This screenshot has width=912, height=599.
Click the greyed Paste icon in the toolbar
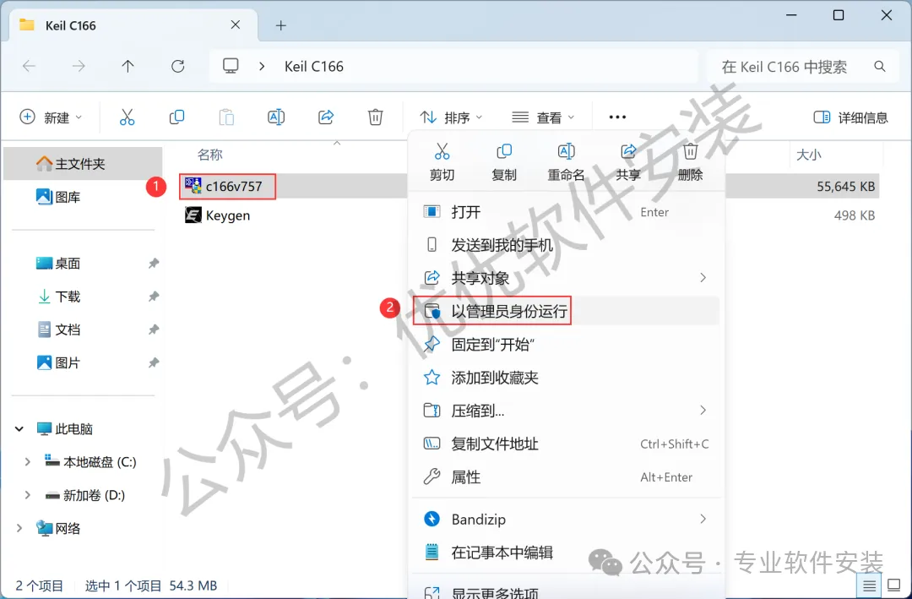click(226, 117)
